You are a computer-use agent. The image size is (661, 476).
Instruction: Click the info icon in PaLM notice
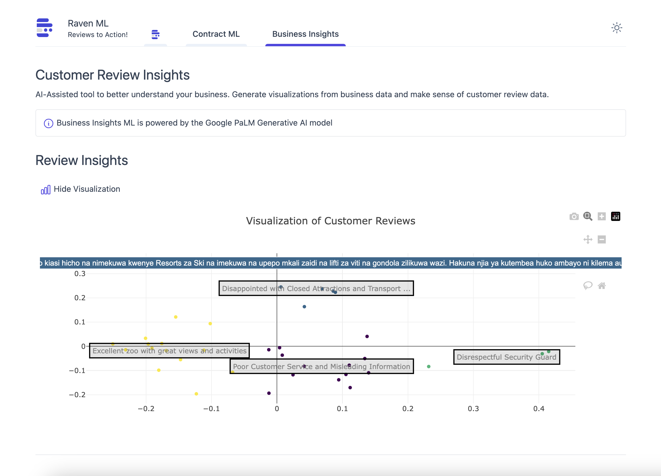(48, 123)
